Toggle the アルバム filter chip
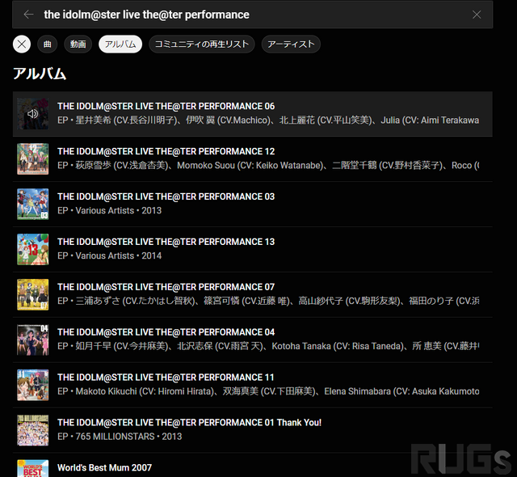The image size is (517, 477). [120, 44]
